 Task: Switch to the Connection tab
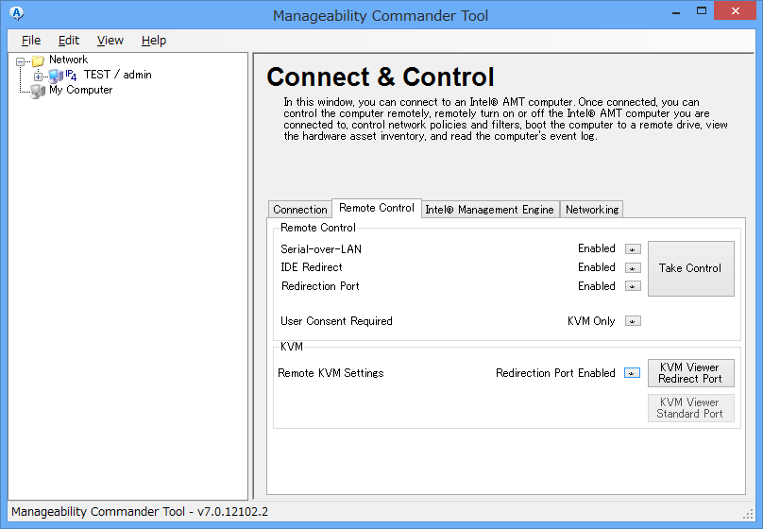[x=299, y=210]
